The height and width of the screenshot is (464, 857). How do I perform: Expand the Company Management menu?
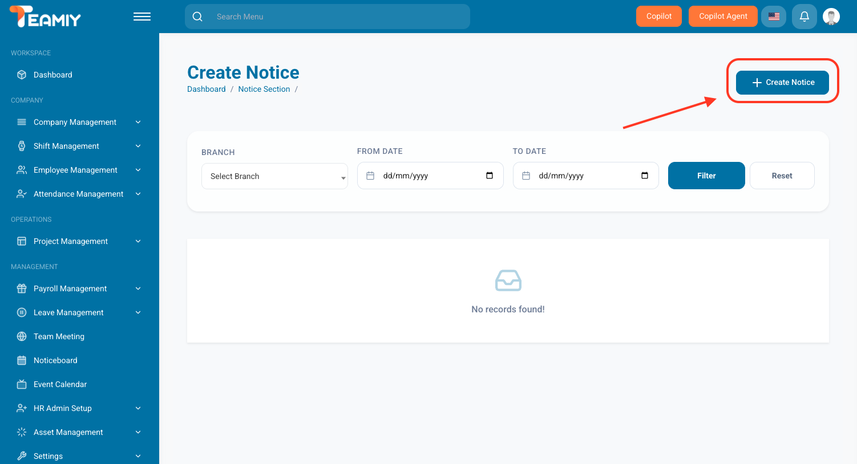75,122
